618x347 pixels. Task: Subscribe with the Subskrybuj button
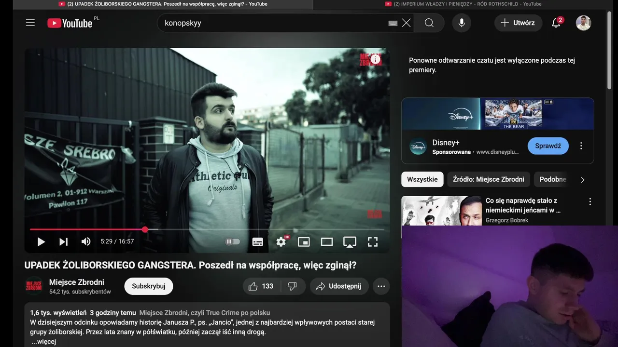click(149, 286)
